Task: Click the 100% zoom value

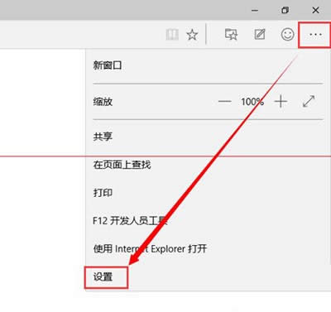Action: pyautogui.click(x=252, y=102)
